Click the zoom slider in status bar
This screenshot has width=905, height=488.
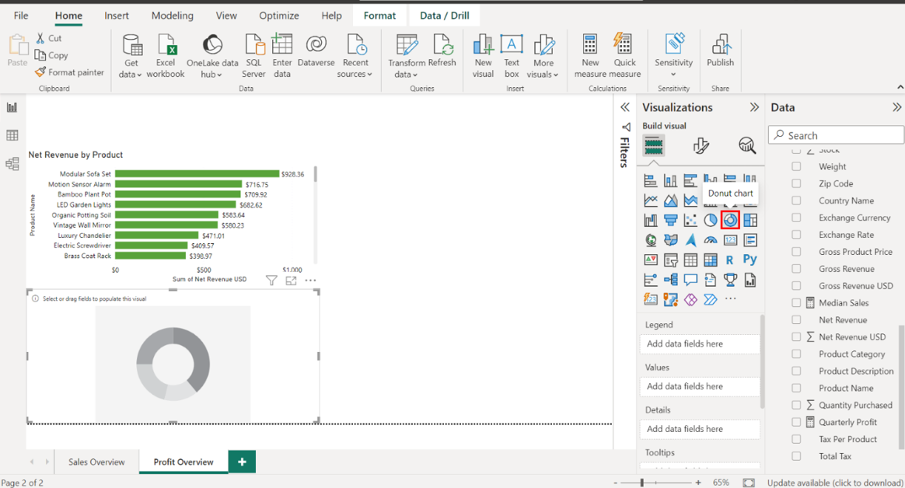[642, 483]
